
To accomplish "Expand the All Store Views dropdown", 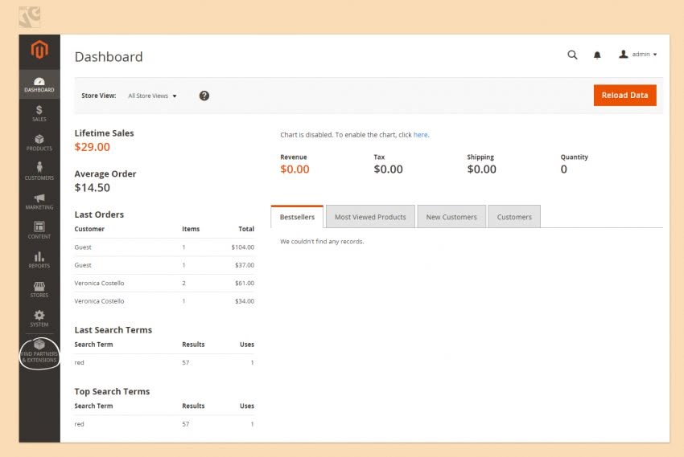I will pos(152,96).
